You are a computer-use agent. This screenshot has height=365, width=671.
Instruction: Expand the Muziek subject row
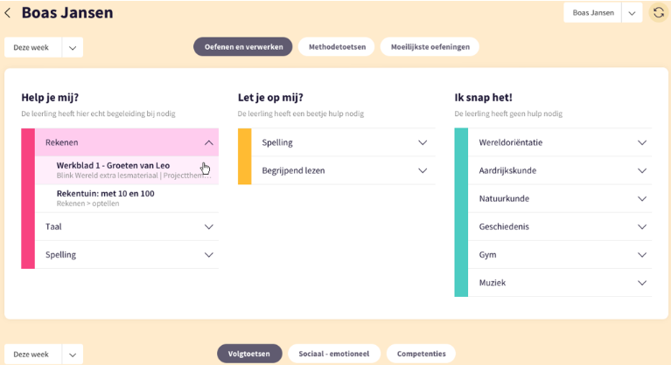click(642, 283)
